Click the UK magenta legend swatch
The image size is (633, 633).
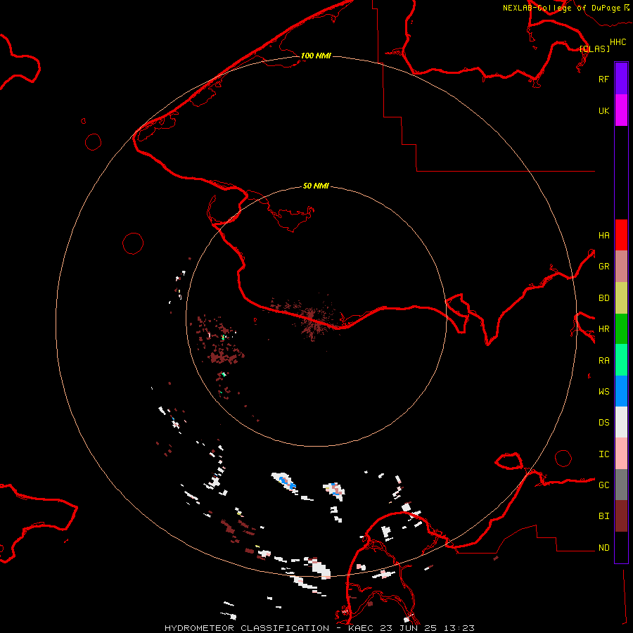coord(621,110)
